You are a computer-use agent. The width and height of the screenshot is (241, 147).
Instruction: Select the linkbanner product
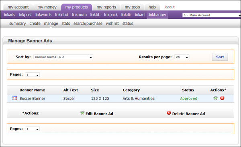point(157,15)
